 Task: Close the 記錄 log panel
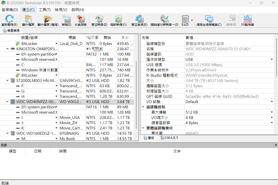[275, 145]
